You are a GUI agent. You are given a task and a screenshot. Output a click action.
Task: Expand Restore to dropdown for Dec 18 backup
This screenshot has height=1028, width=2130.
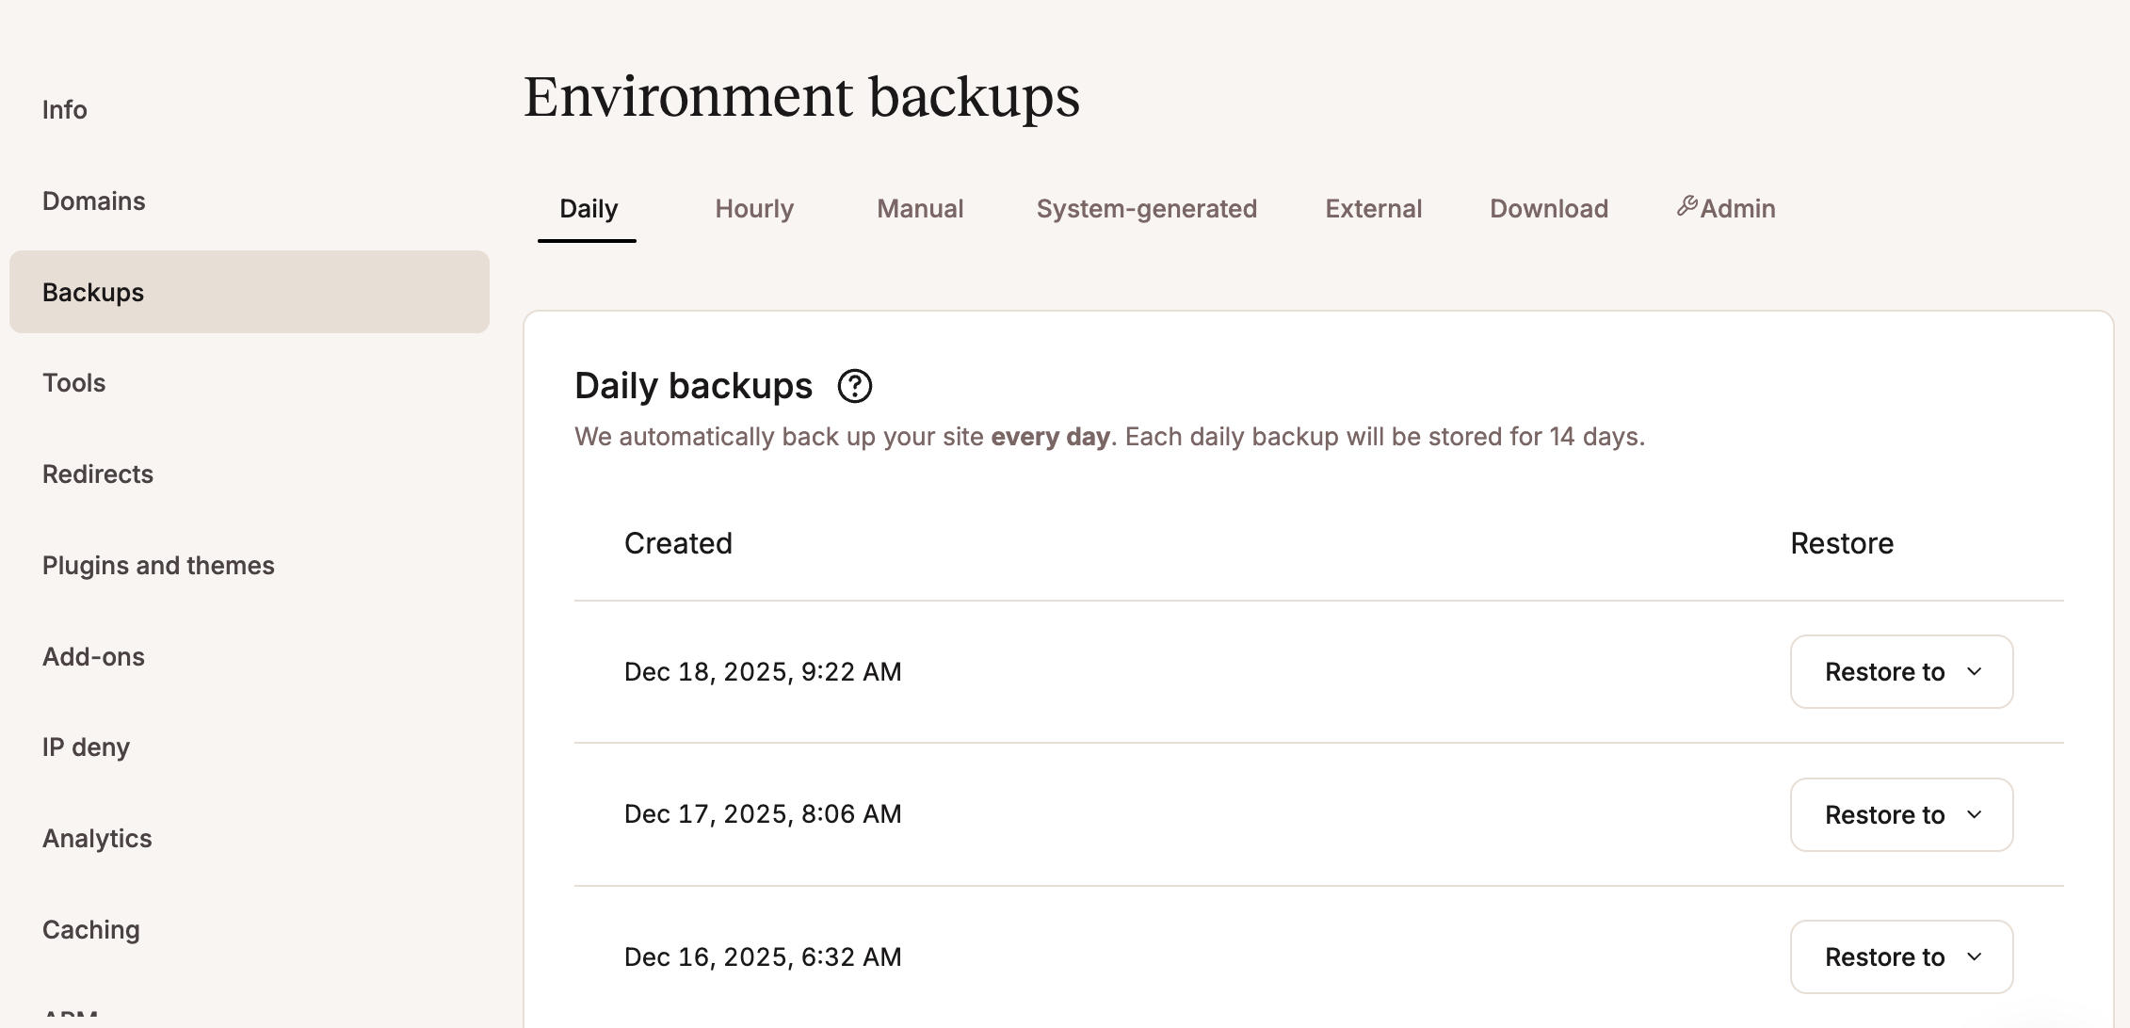(1900, 672)
